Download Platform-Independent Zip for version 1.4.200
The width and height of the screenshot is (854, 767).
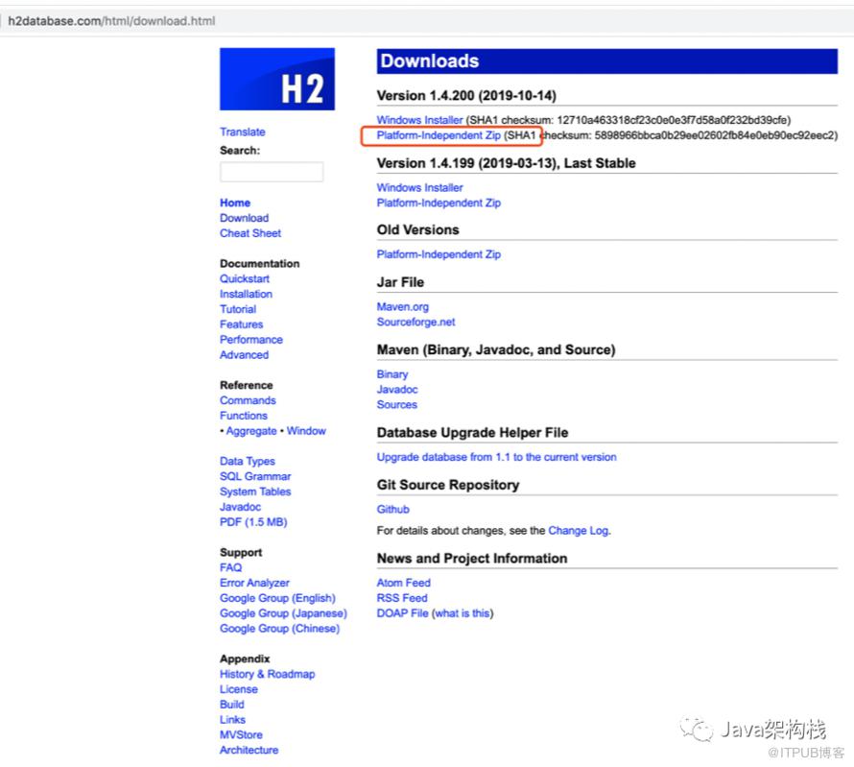click(439, 135)
